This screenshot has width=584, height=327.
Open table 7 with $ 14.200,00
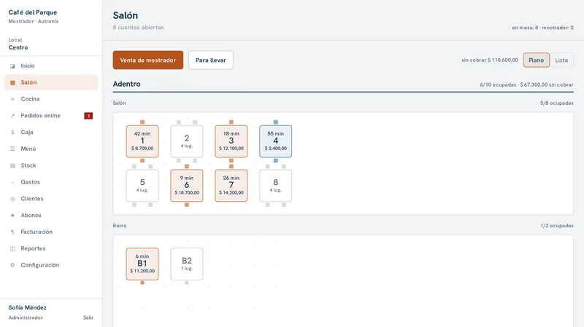(x=231, y=186)
